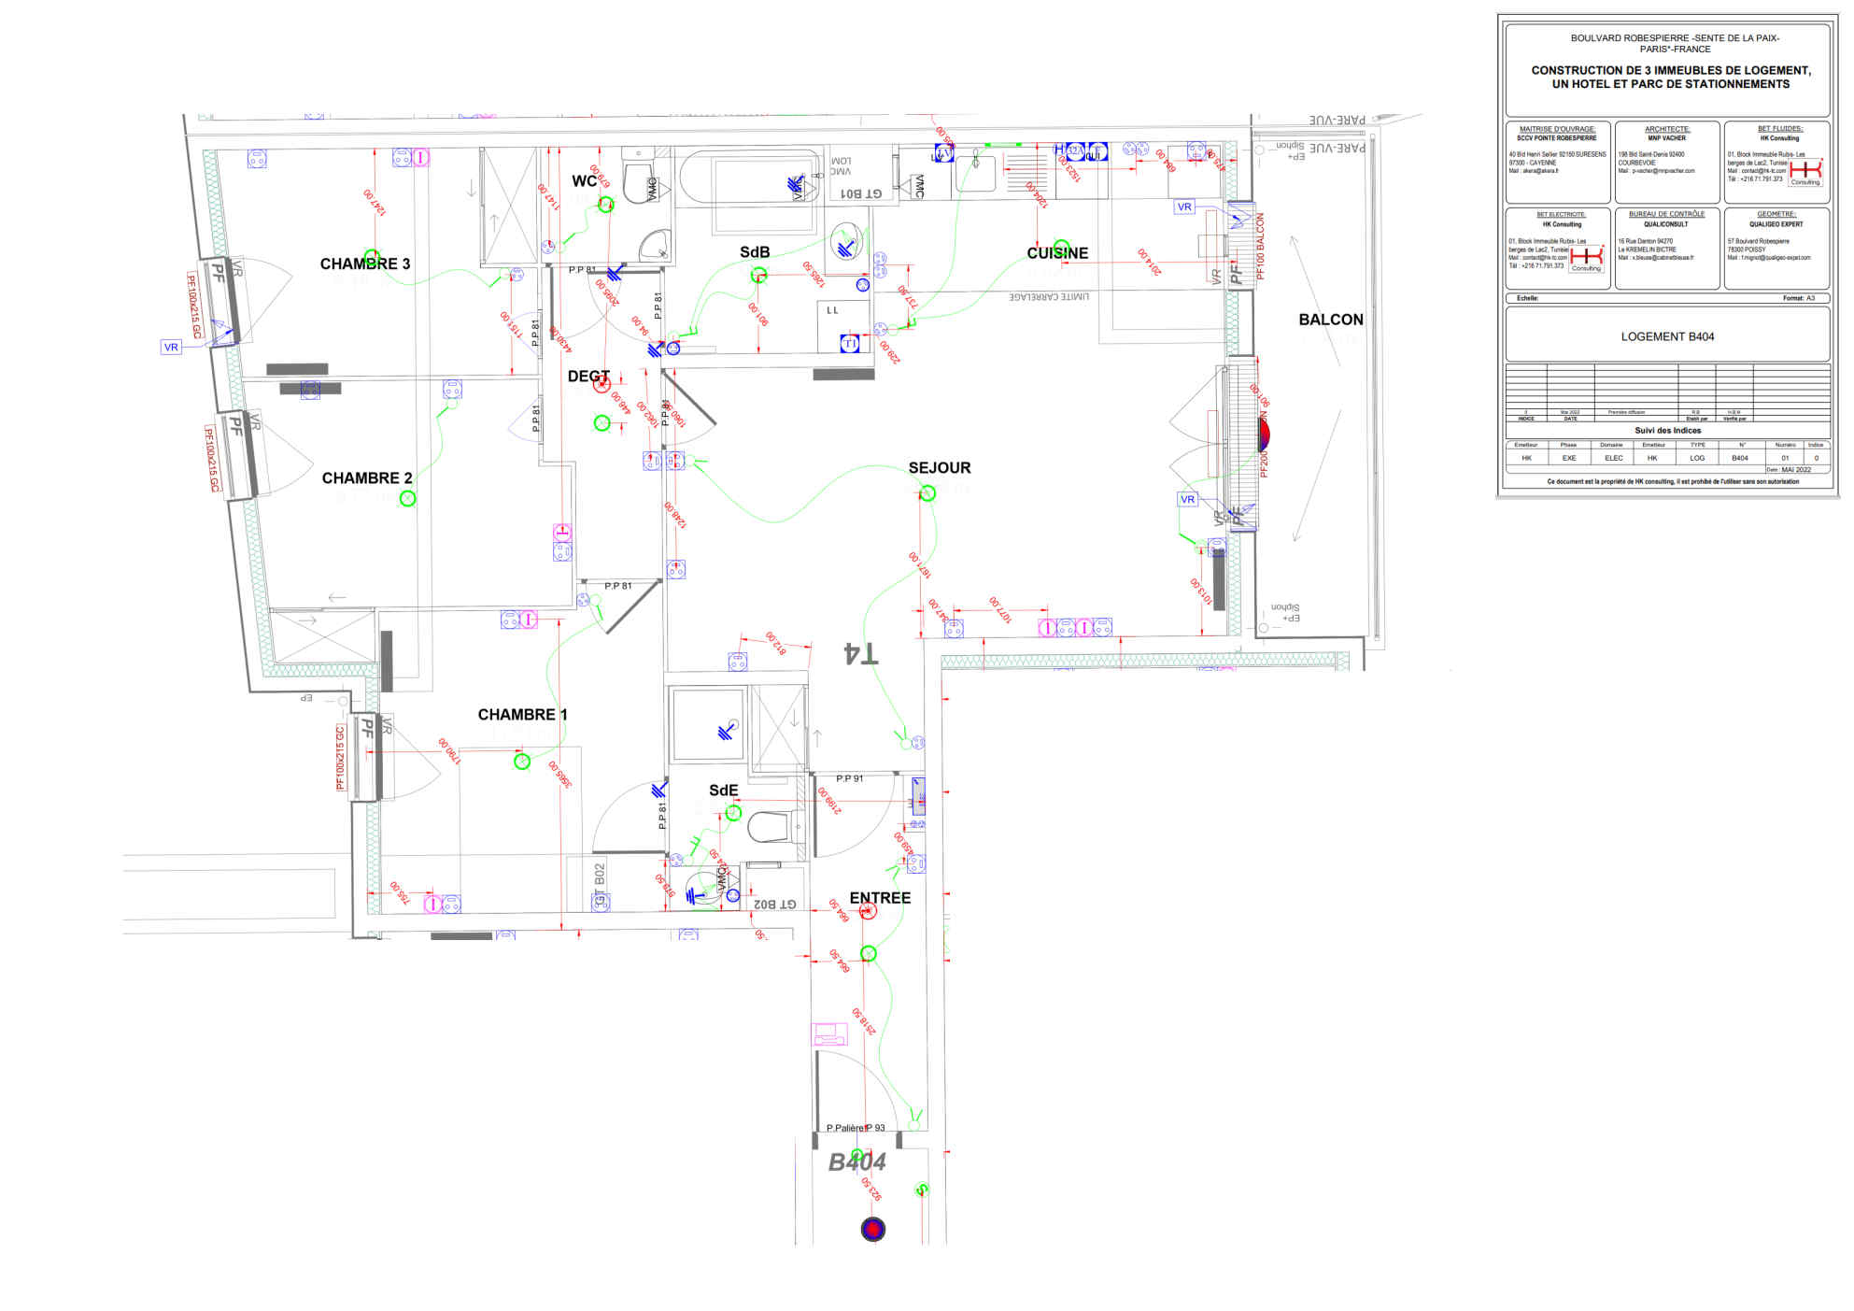Viewport: 1854px width, 1311px height.
Task: Click the HK Consulting logo under BET FLUIDES
Action: 1804,172
